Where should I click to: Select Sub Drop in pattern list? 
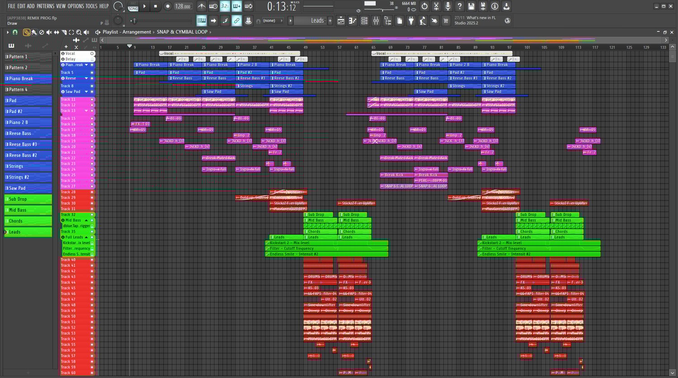(28, 199)
